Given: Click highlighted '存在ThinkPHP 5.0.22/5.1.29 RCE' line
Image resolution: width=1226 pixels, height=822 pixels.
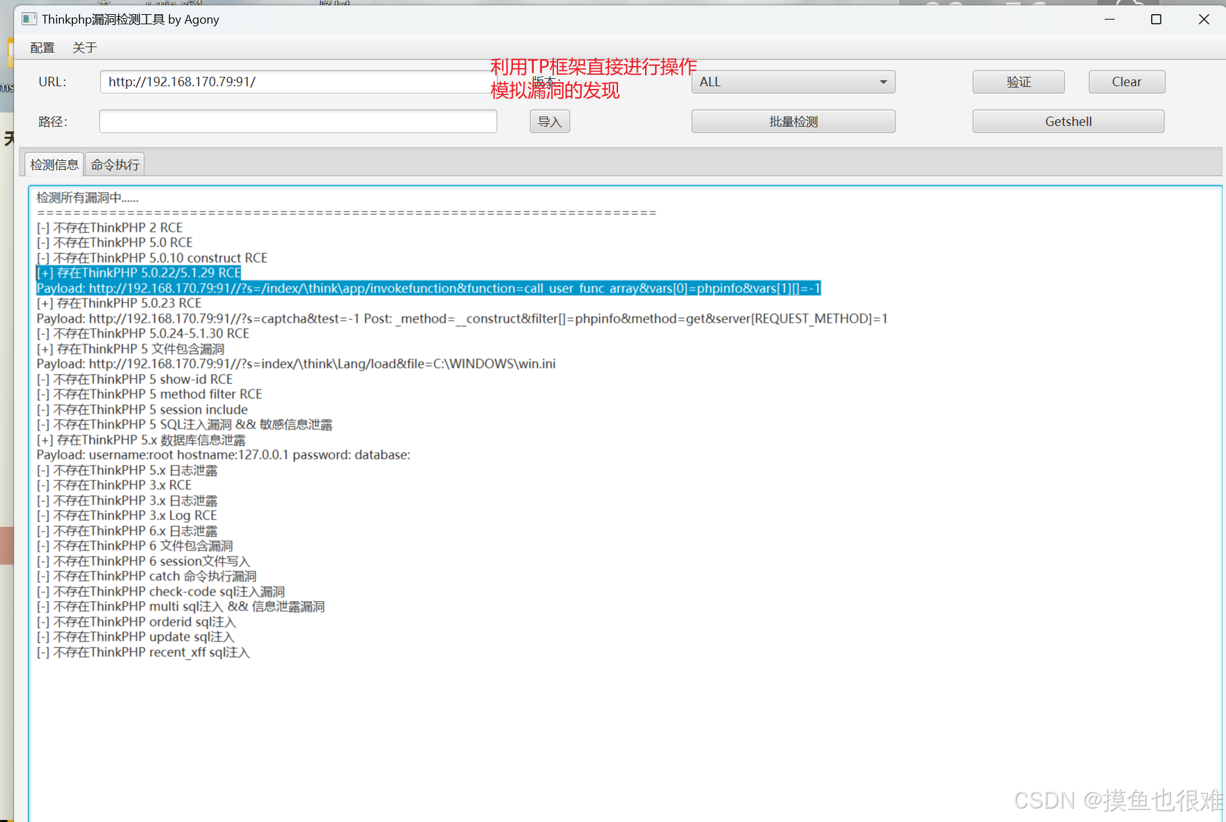Looking at the screenshot, I should [x=139, y=273].
